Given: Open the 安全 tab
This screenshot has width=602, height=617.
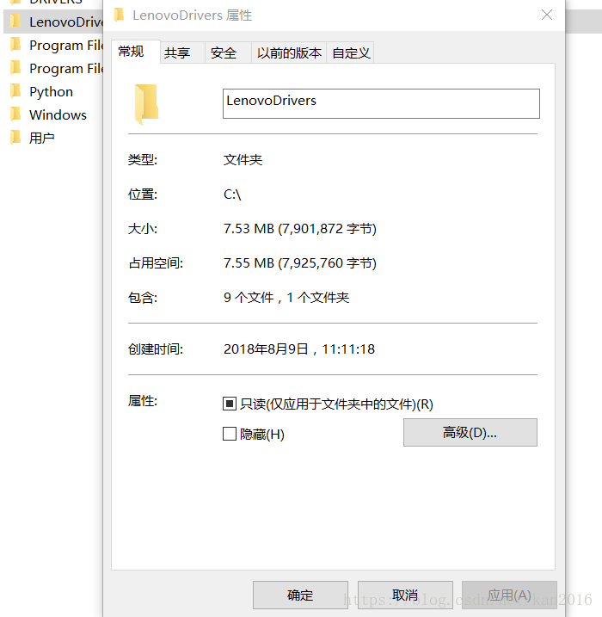Looking at the screenshot, I should 228,52.
